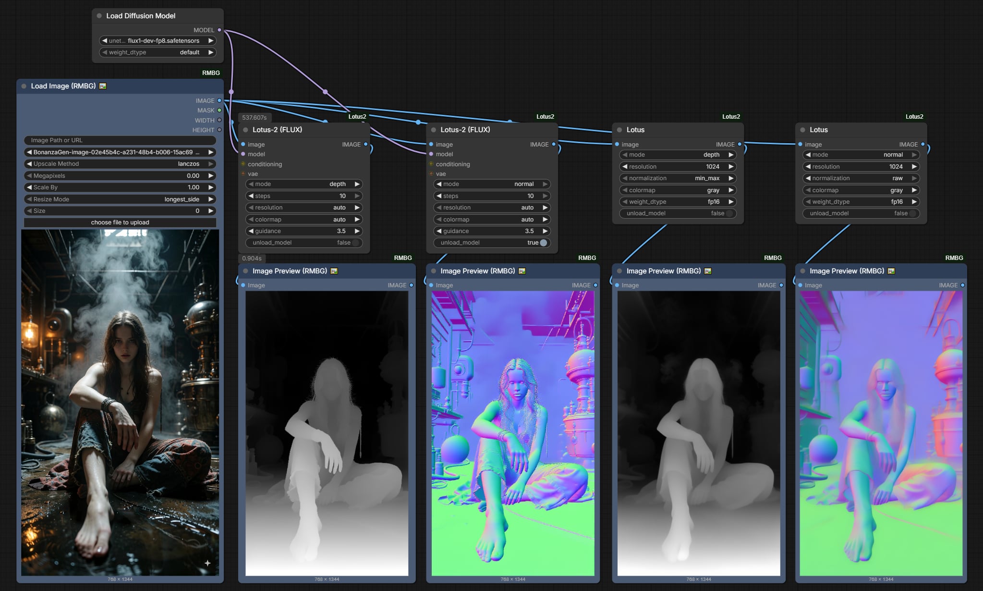The width and height of the screenshot is (983, 591).
Task: Increase resolution 1024 on Lotus depth node
Action: (731, 167)
